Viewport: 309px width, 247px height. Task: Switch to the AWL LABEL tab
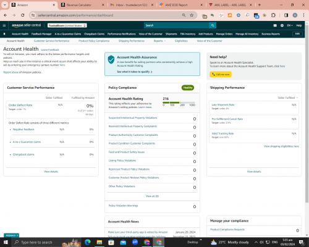[x=231, y=5]
